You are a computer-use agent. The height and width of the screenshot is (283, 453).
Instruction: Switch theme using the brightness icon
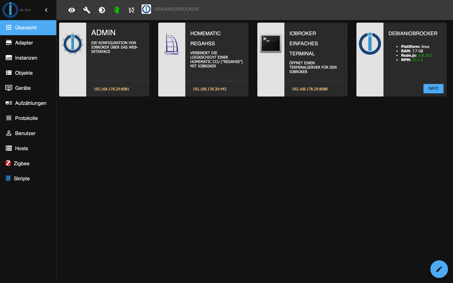point(102,10)
